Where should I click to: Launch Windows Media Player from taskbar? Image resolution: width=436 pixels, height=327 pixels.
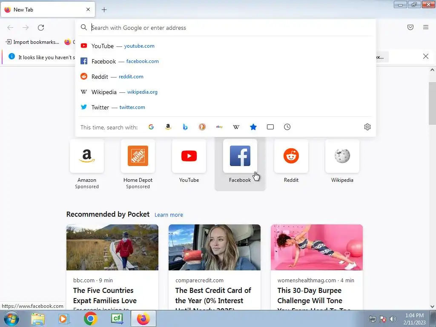[64, 318]
